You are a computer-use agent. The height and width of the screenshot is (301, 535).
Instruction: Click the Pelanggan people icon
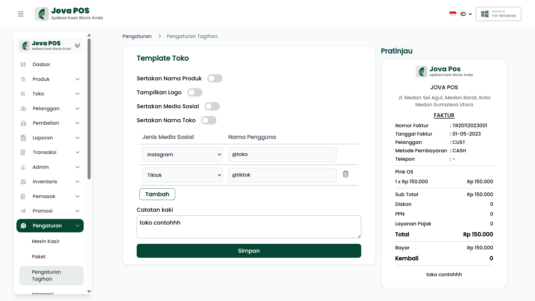point(23,109)
